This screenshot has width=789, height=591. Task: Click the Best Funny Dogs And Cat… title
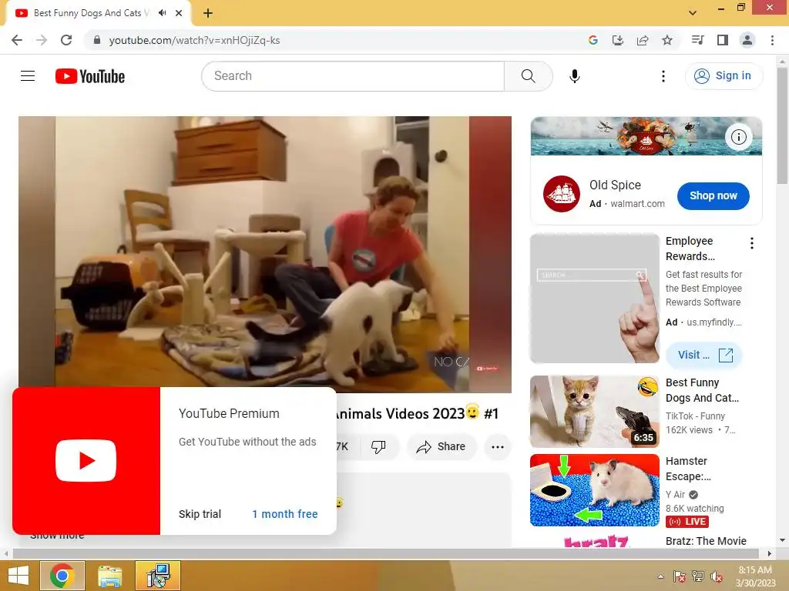point(702,390)
